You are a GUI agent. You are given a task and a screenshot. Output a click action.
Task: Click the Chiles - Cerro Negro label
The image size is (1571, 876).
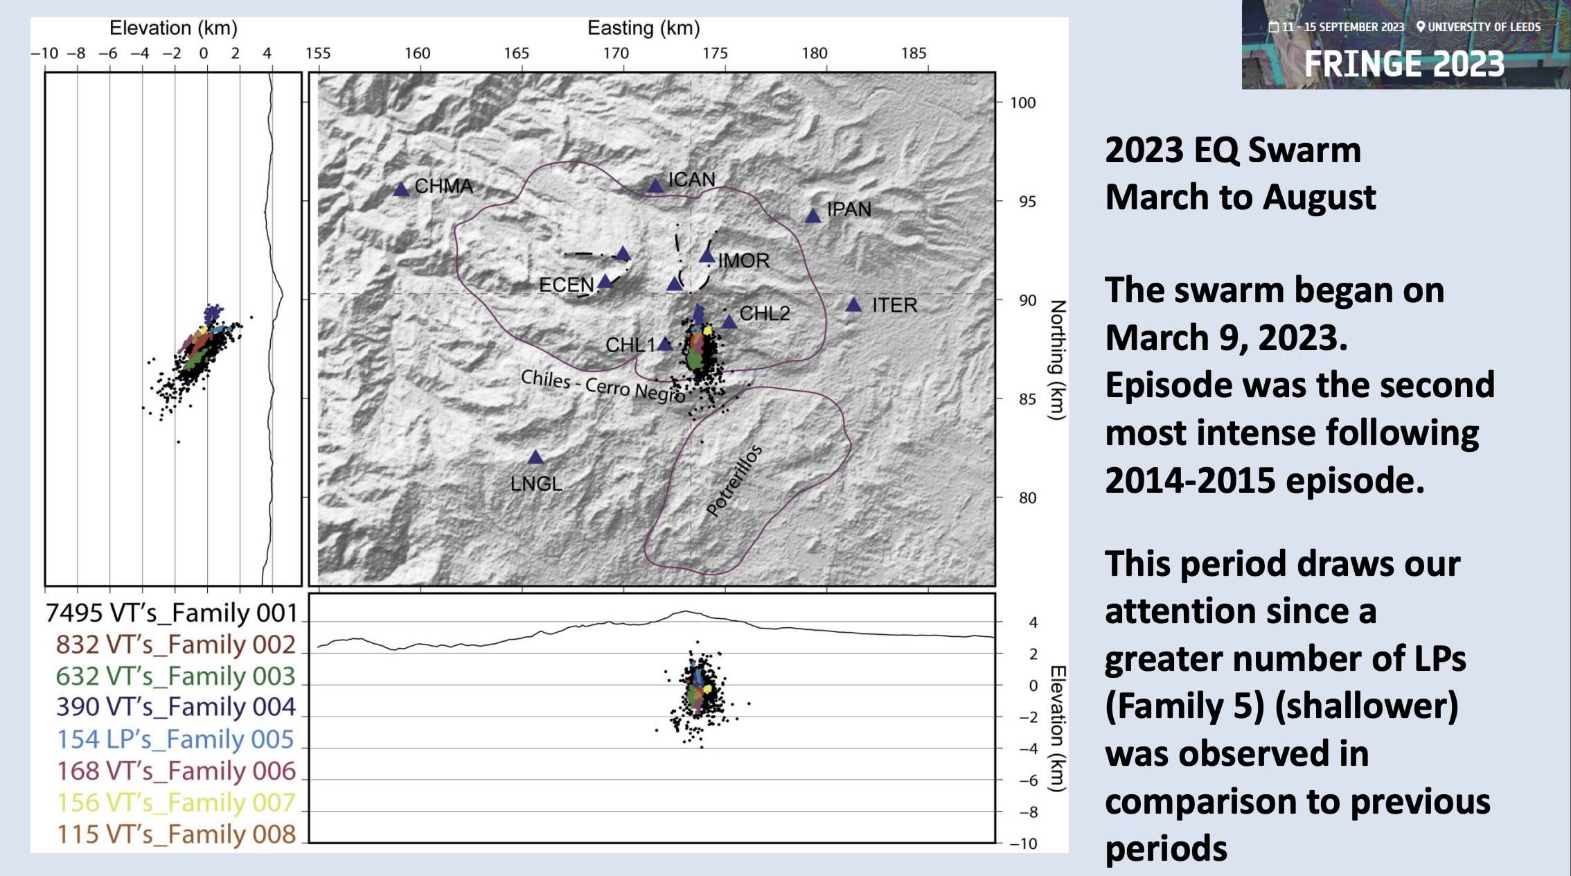[603, 386]
